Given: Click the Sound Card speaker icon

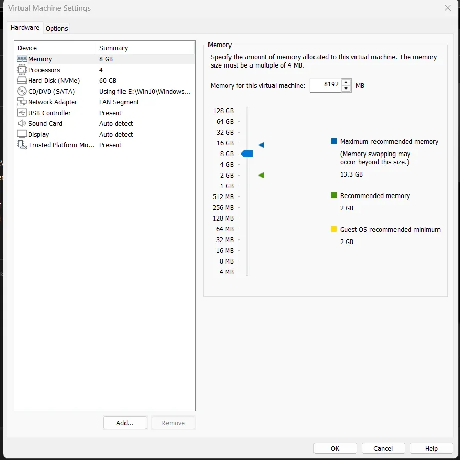Looking at the screenshot, I should (22, 123).
